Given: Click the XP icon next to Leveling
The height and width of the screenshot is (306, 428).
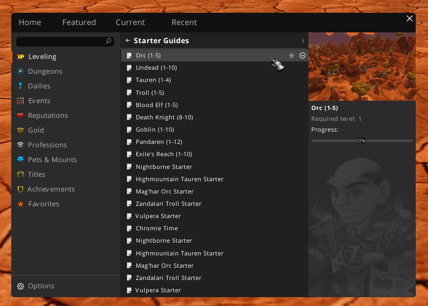Looking at the screenshot, I should 21,56.
